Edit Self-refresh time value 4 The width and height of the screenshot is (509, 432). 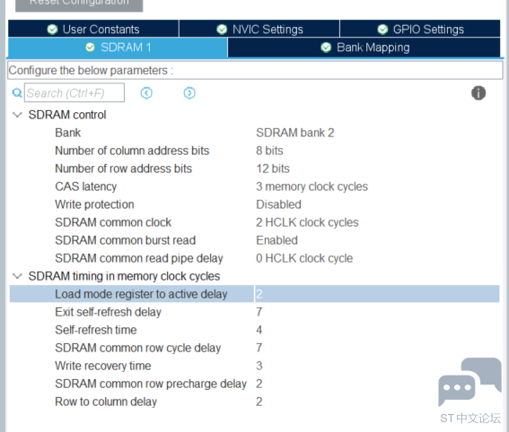pos(259,330)
